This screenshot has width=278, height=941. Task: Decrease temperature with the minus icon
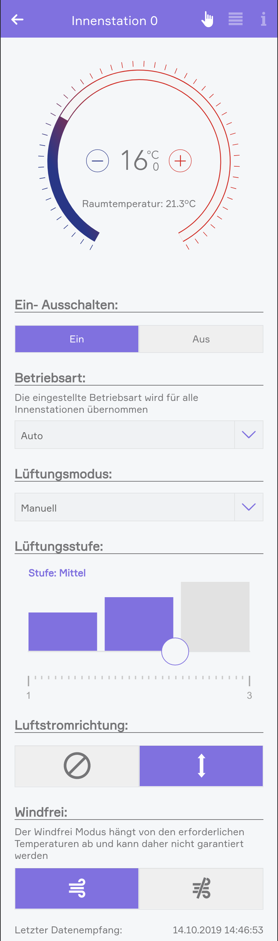point(97,161)
